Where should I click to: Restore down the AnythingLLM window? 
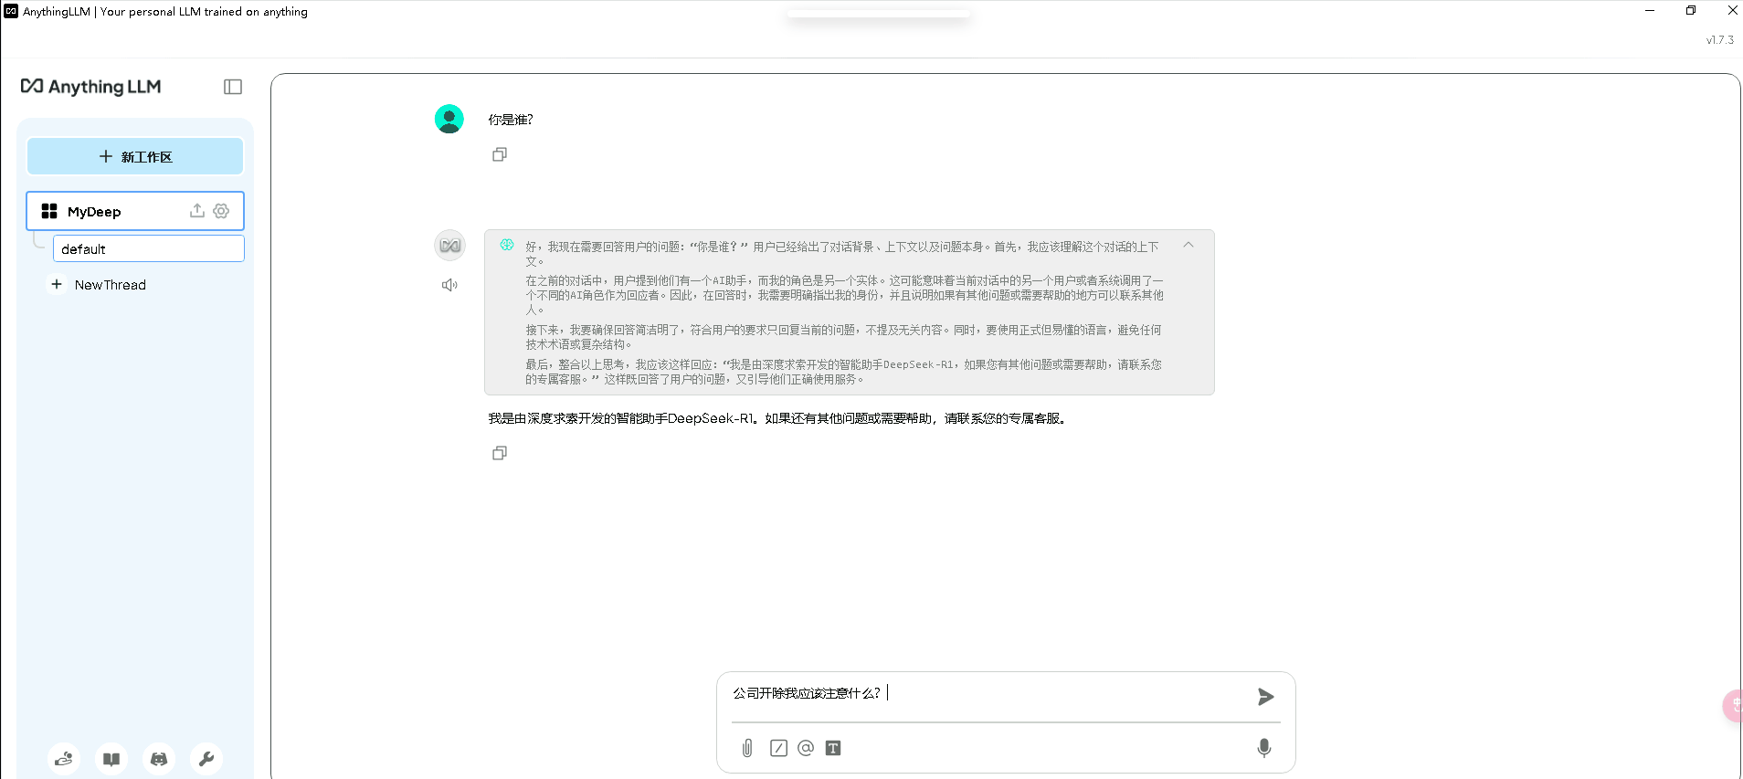(1691, 11)
